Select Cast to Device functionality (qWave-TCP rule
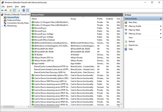Screen dimensions: 163x112 point(76,75)
